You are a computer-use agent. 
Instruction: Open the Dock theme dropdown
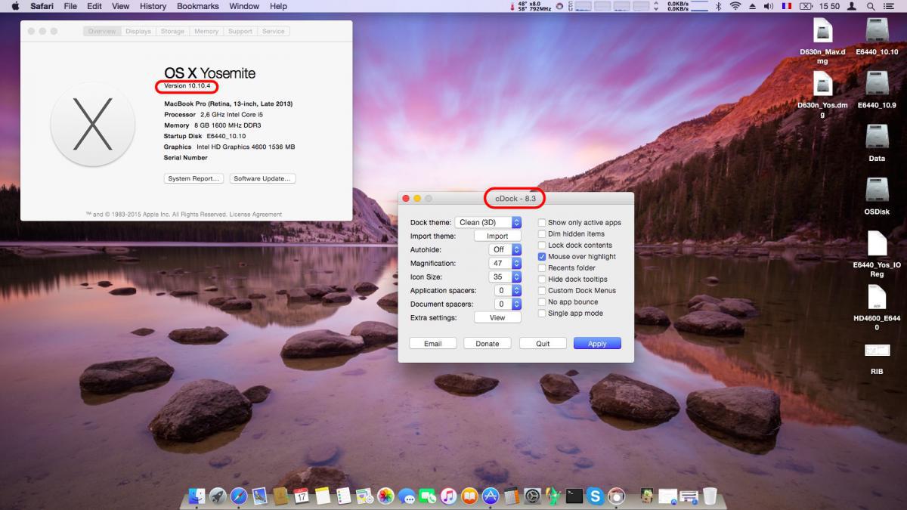488,222
